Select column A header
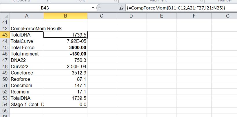The width and height of the screenshot is (237, 117). (27, 16)
